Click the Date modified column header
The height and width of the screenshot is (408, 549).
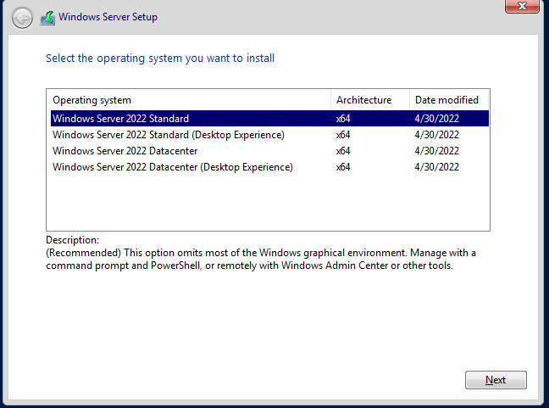446,100
